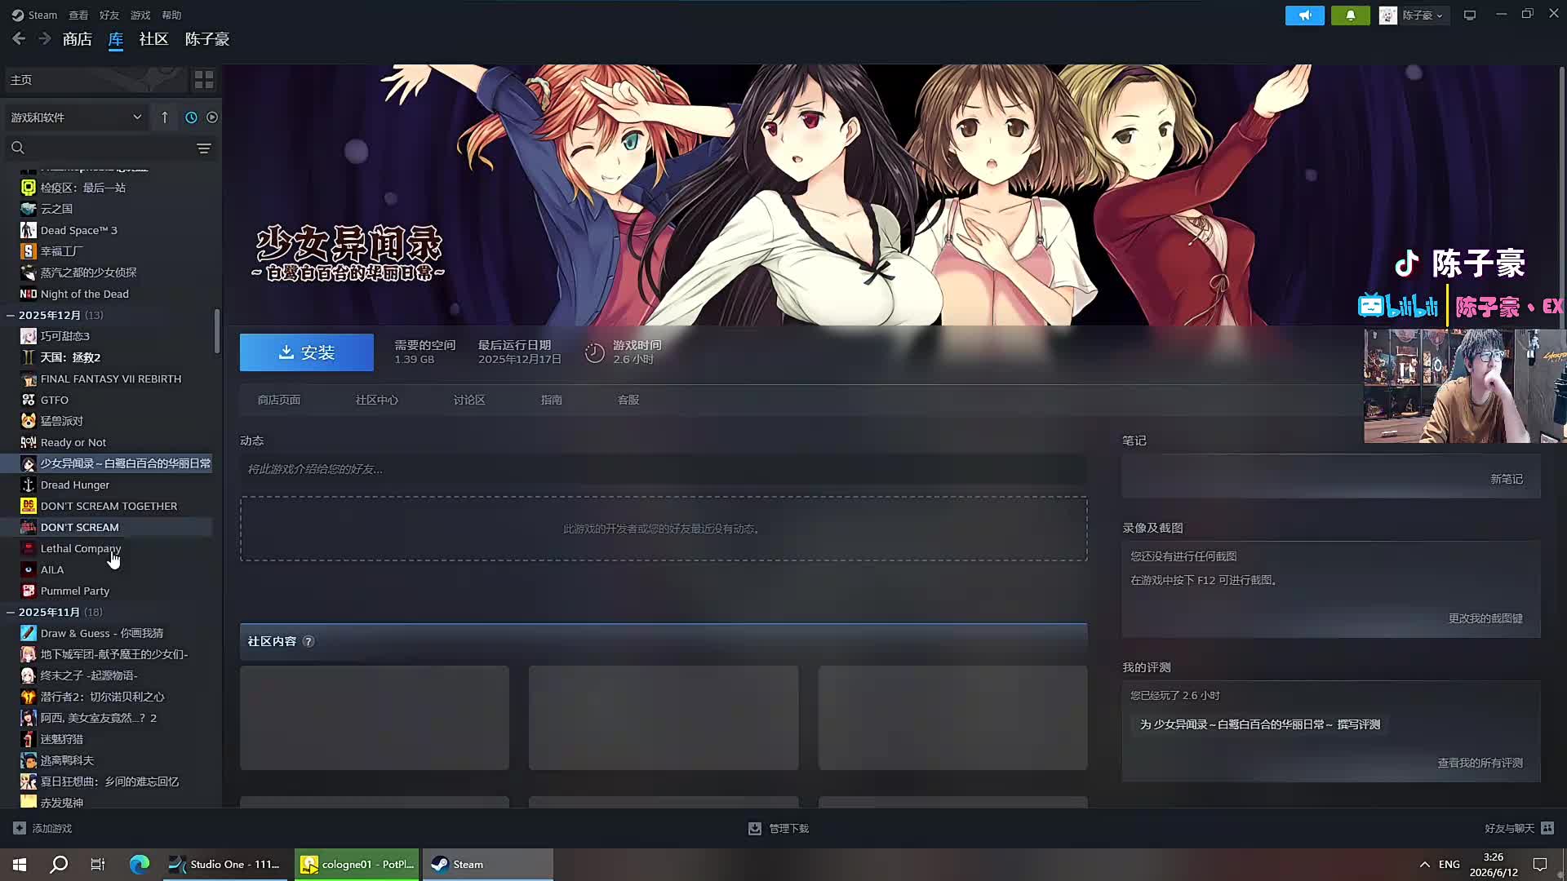This screenshot has height=881, width=1567.
Task: Go forward with the right arrow
Action: (45, 38)
